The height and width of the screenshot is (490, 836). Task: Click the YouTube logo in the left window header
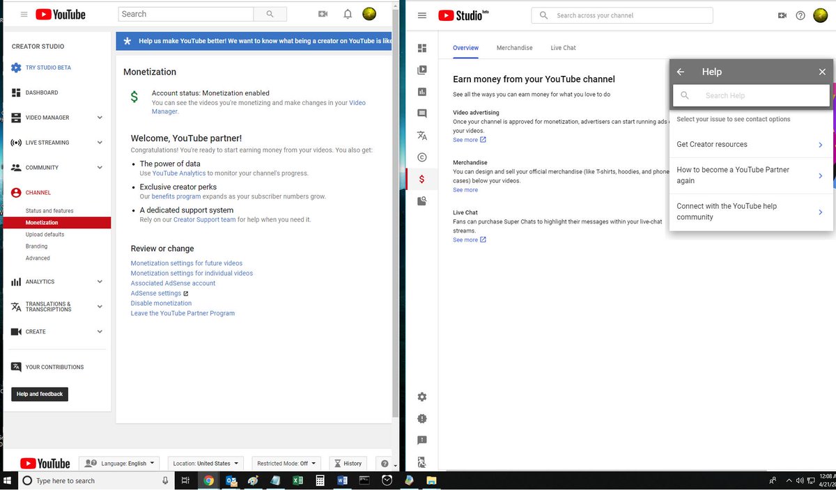(61, 14)
